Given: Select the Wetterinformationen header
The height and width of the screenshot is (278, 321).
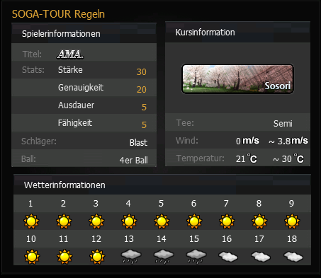Looking at the screenshot, I should [162, 185].
